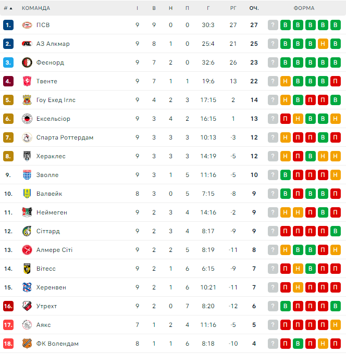Click the Heracles club crest
346x354 pixels.
coord(27,156)
